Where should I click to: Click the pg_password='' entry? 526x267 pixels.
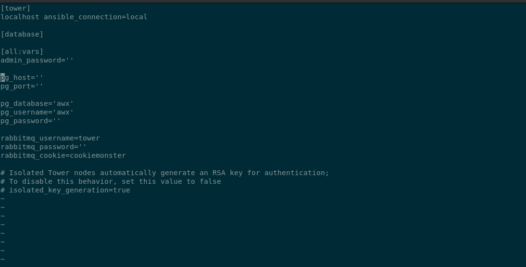[x=30, y=121]
